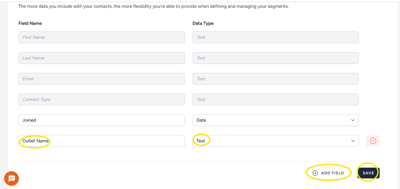This screenshot has width=400, height=189.
Task: Click the Contact Type Text type box
Action: pos(275,99)
